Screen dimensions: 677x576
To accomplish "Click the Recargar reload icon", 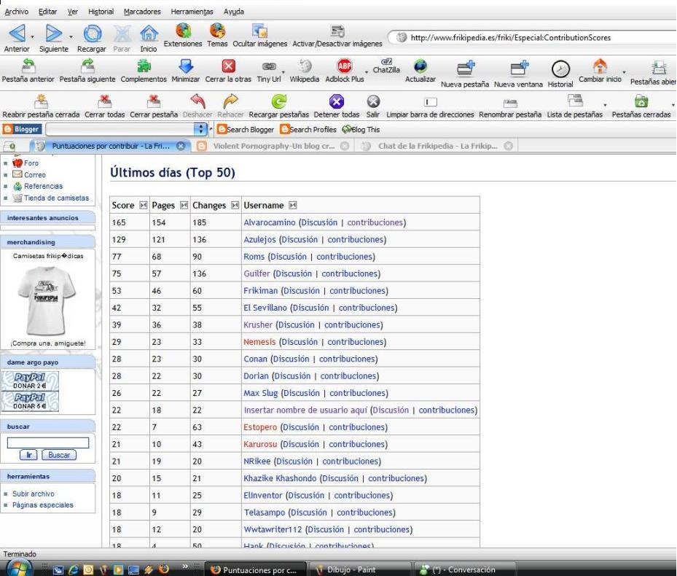I will (92, 34).
